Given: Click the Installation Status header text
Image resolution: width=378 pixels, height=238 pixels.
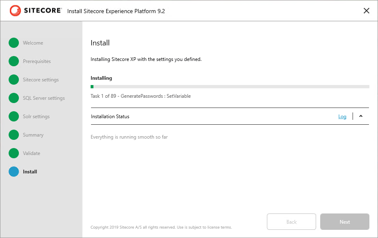Looking at the screenshot, I should [x=110, y=117].
